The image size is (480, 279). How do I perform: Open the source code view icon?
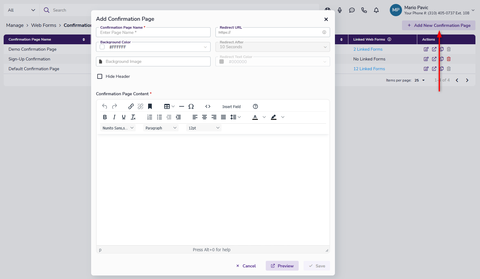208,107
